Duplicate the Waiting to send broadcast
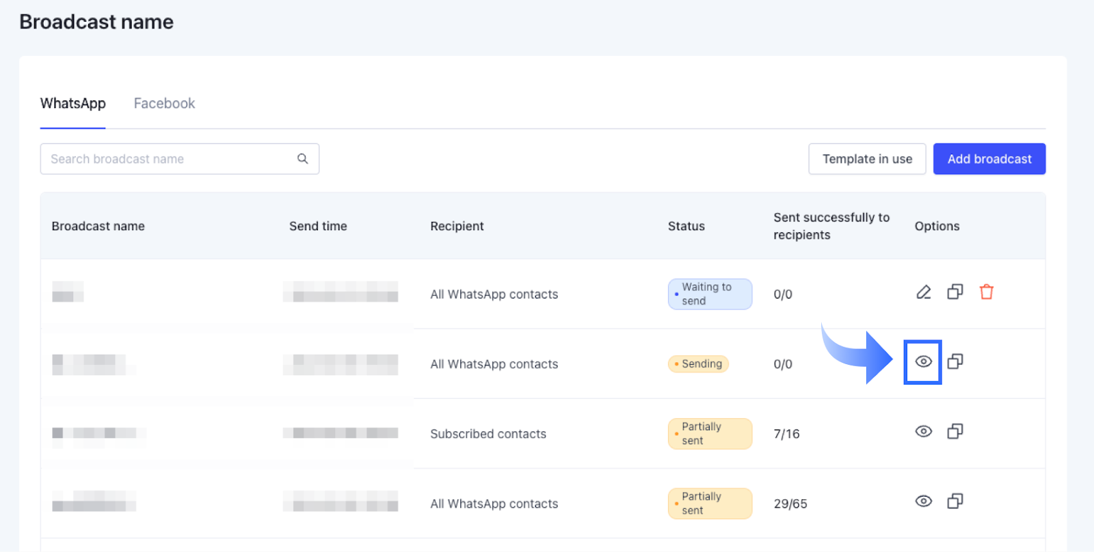This screenshot has height=552, width=1094. click(x=955, y=292)
